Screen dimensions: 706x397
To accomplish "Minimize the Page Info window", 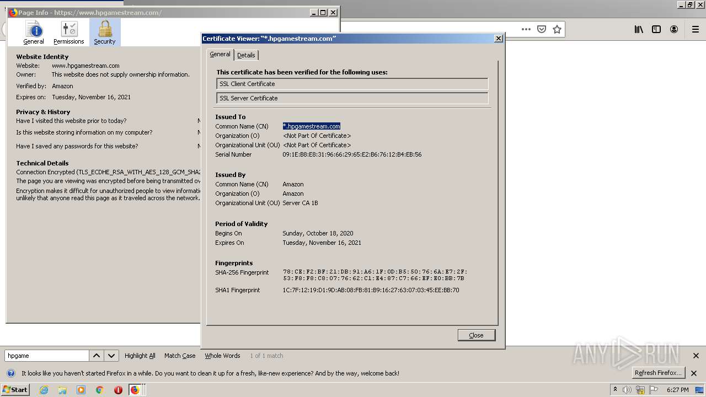I will tap(314, 12).
